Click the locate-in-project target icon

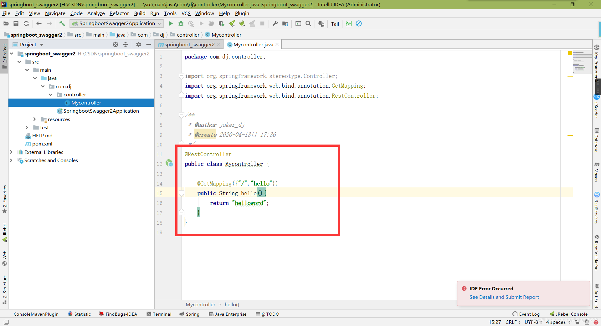pos(116,44)
